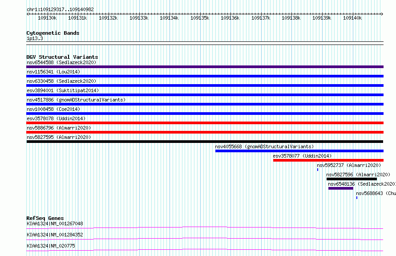Select the tiny blue nsv5952737 marker
This screenshot has width=396, height=256.
pyautogui.click(x=317, y=170)
